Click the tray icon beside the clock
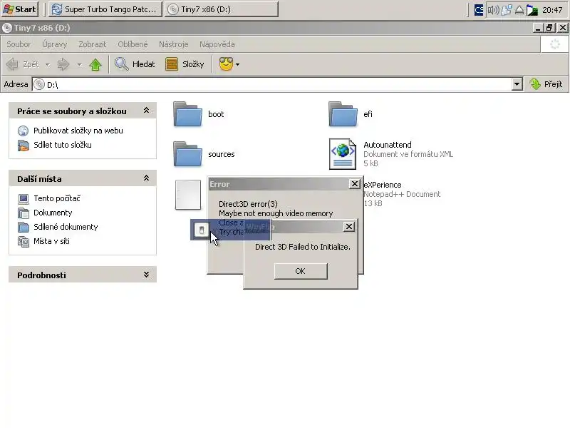 click(x=532, y=10)
